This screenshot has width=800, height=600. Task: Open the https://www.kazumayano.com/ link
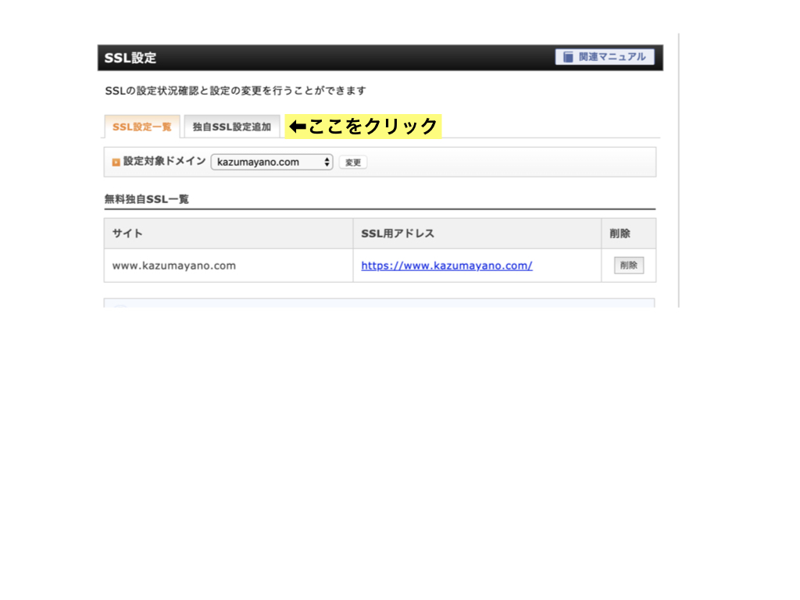(x=447, y=266)
